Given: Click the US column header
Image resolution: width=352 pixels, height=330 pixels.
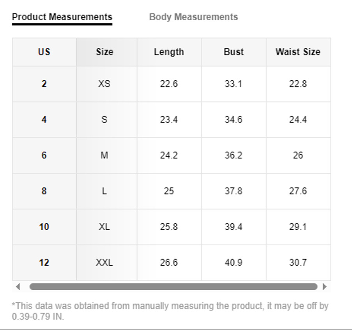Looking at the screenshot, I should point(44,52).
